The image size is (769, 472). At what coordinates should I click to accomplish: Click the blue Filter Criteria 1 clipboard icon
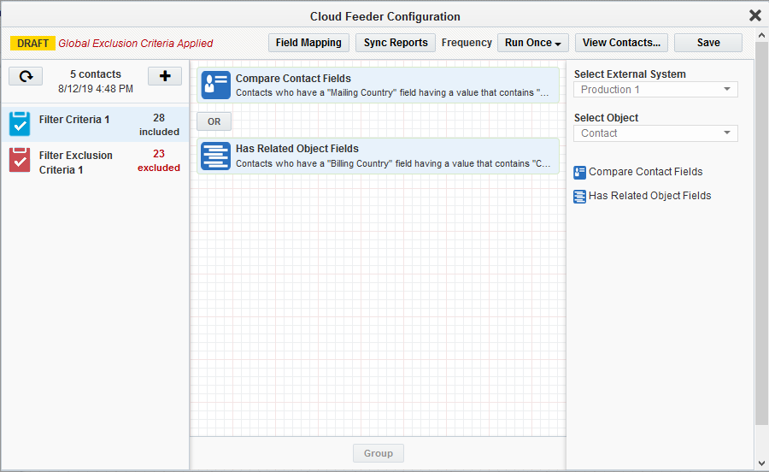point(20,124)
